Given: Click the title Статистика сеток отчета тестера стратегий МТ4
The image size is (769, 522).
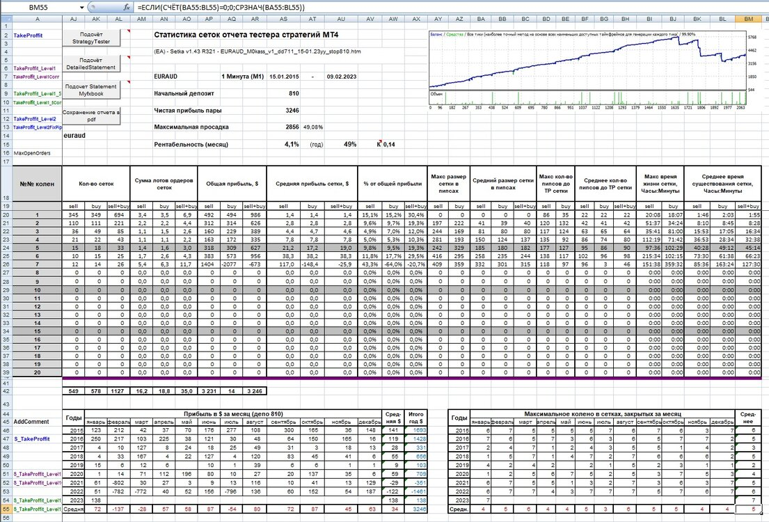Looking at the screenshot, I should [x=246, y=35].
